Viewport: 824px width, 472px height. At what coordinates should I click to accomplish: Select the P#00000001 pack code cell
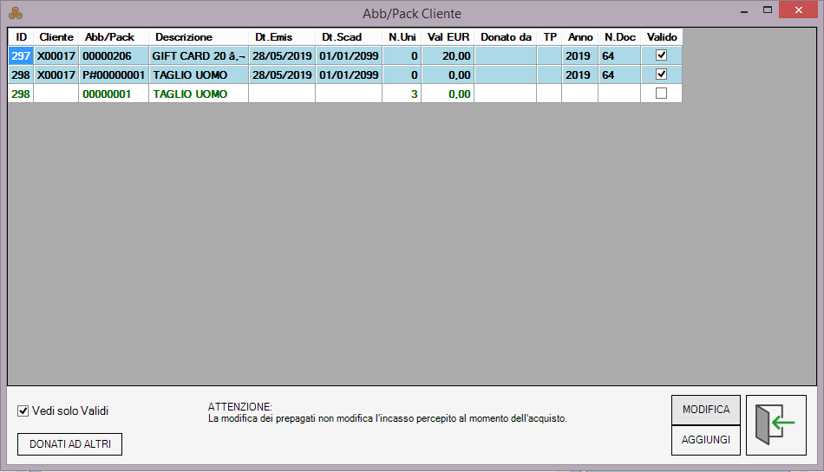pos(114,74)
